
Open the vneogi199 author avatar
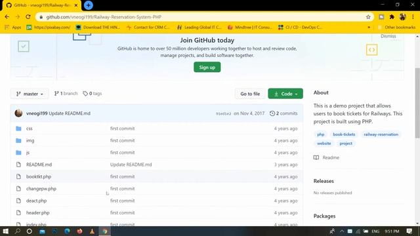pos(18,113)
